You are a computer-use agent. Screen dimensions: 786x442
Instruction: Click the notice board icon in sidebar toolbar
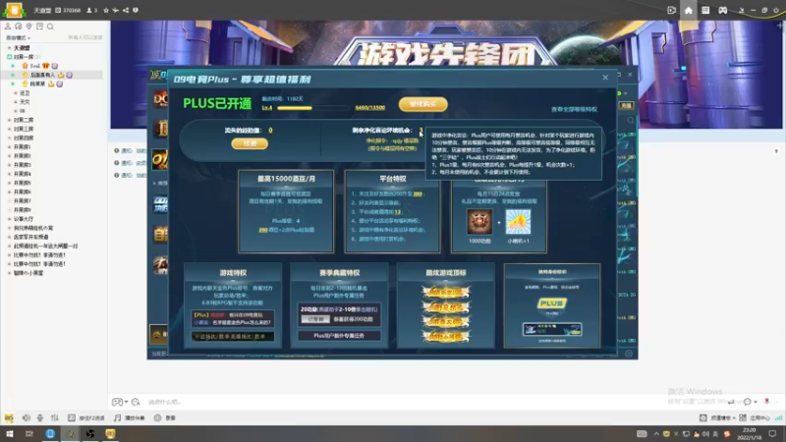[39, 27]
